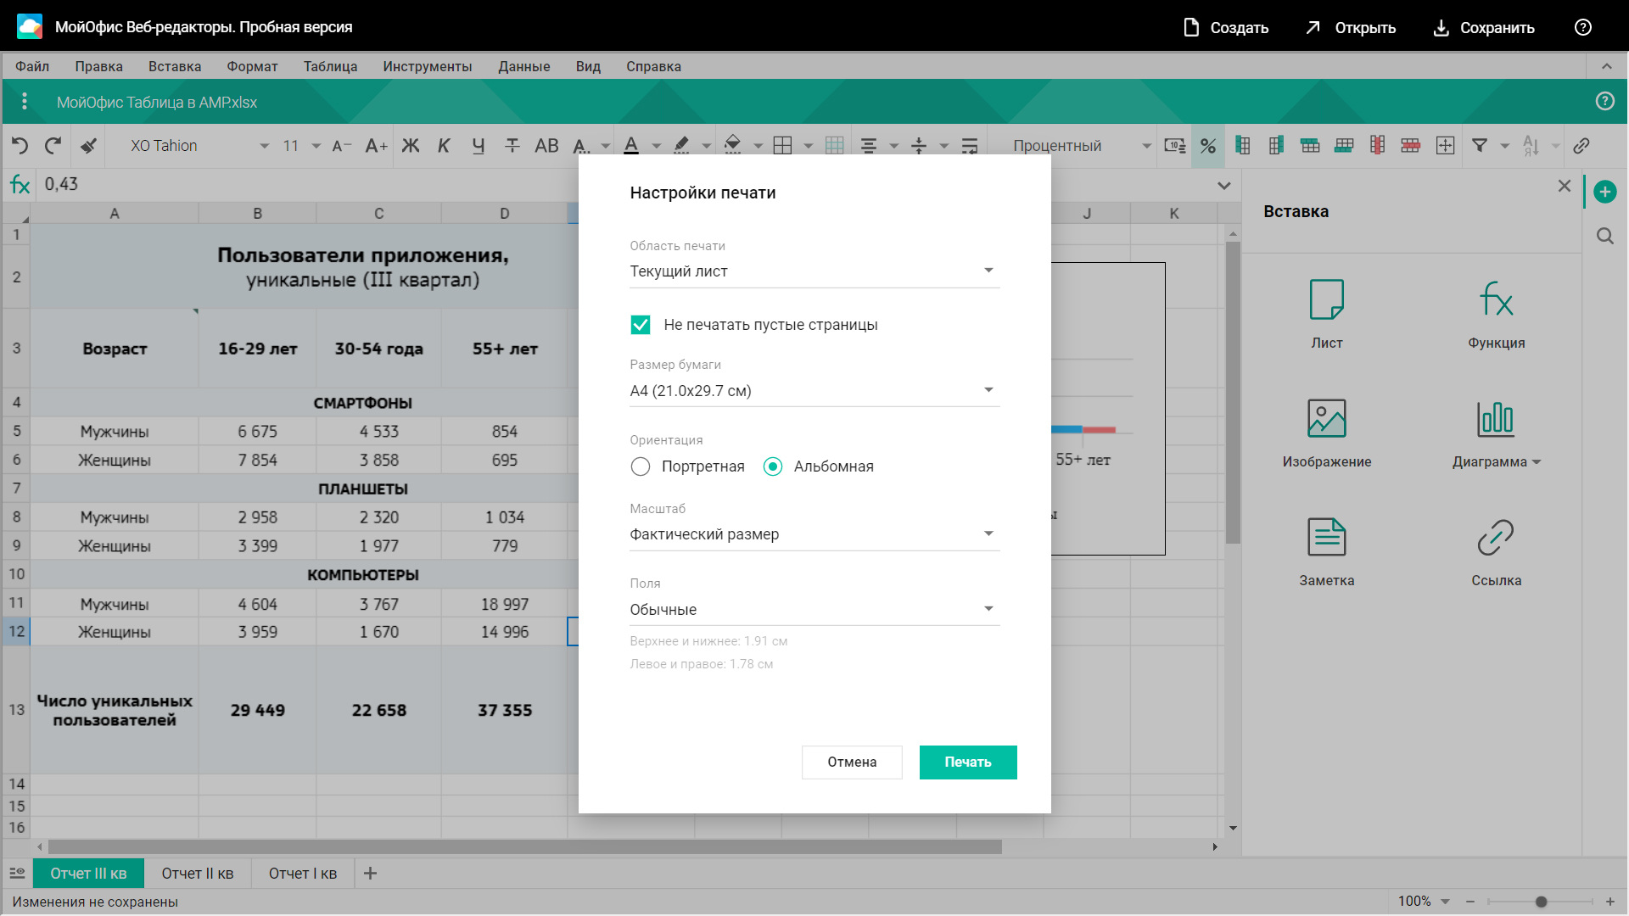Switch to Отчет I кв sheet tab
Screen dimensions: 1629x916
pyautogui.click(x=303, y=873)
